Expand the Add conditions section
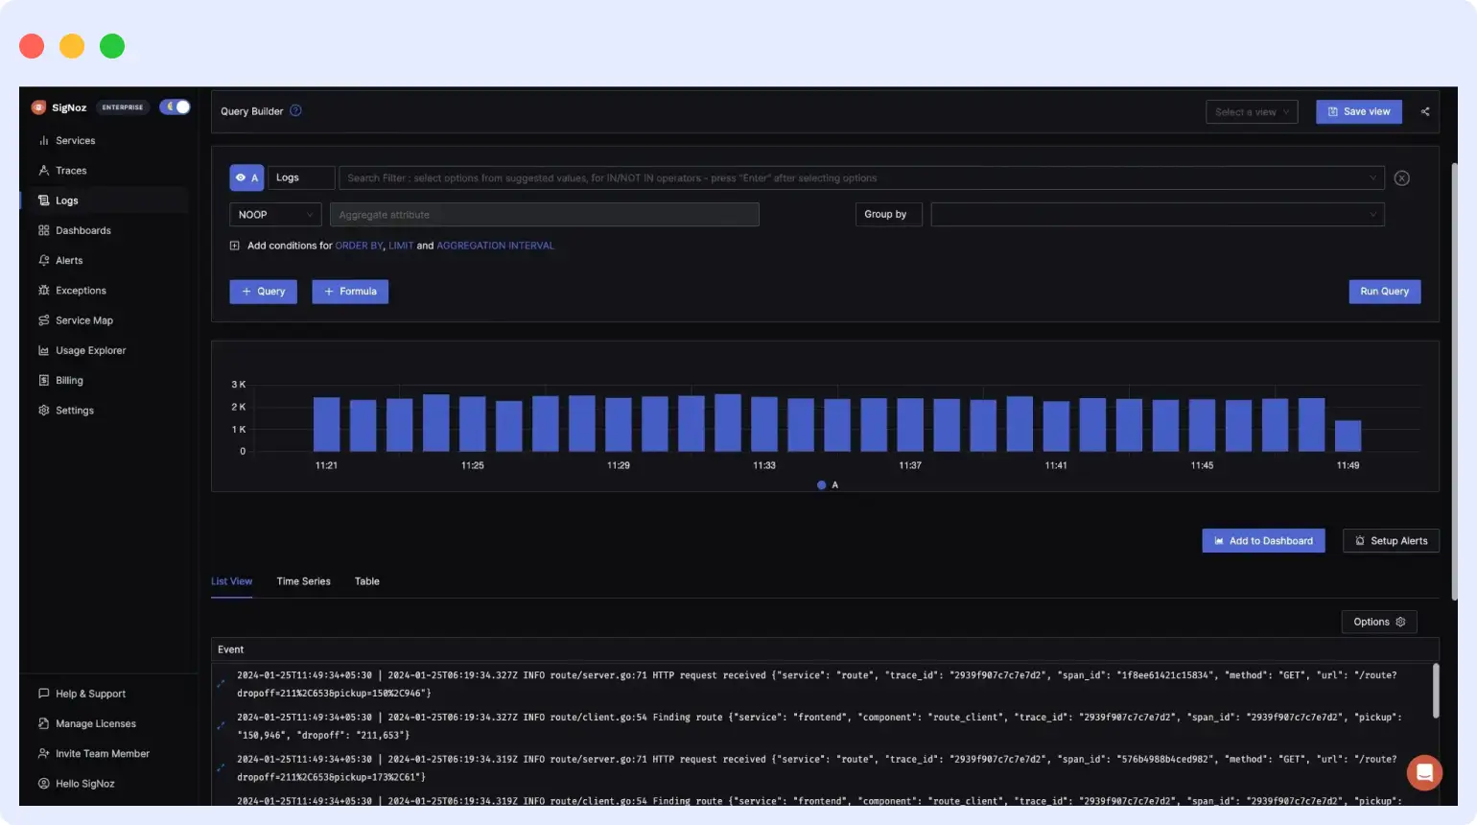The image size is (1477, 825). coord(235,246)
